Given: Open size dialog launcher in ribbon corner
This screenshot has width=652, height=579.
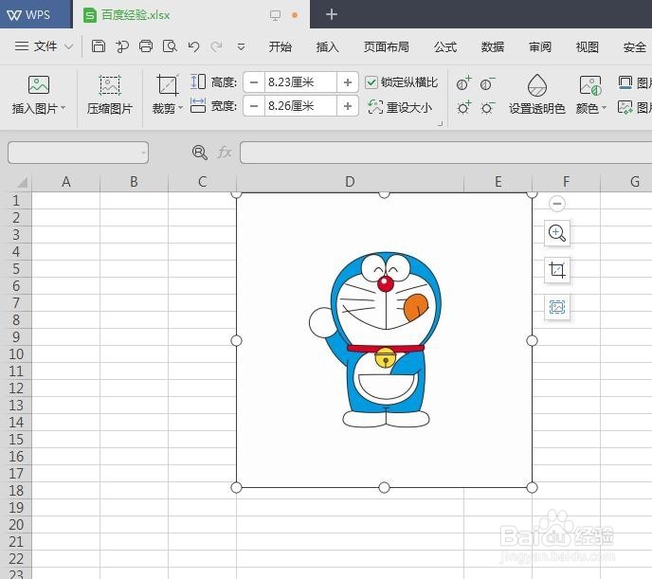Looking at the screenshot, I should tap(441, 123).
